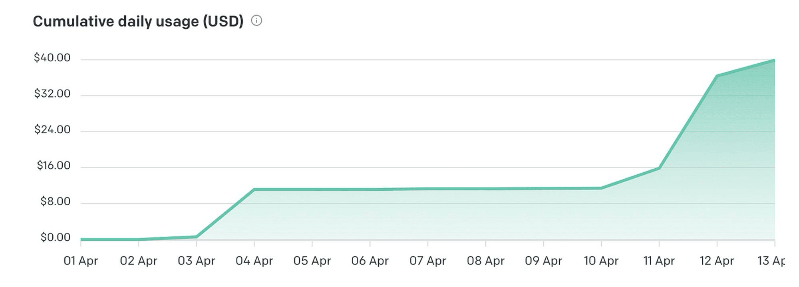Click the line data point above 04 Apr
799x287 pixels.
click(254, 189)
